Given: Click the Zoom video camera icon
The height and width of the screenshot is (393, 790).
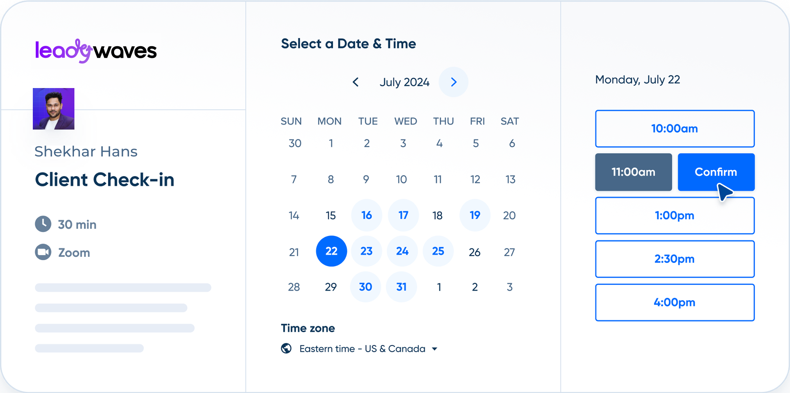Looking at the screenshot, I should point(43,252).
